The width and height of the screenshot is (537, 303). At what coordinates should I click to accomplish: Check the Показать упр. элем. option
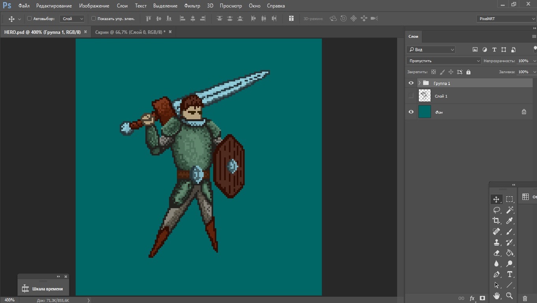click(94, 18)
